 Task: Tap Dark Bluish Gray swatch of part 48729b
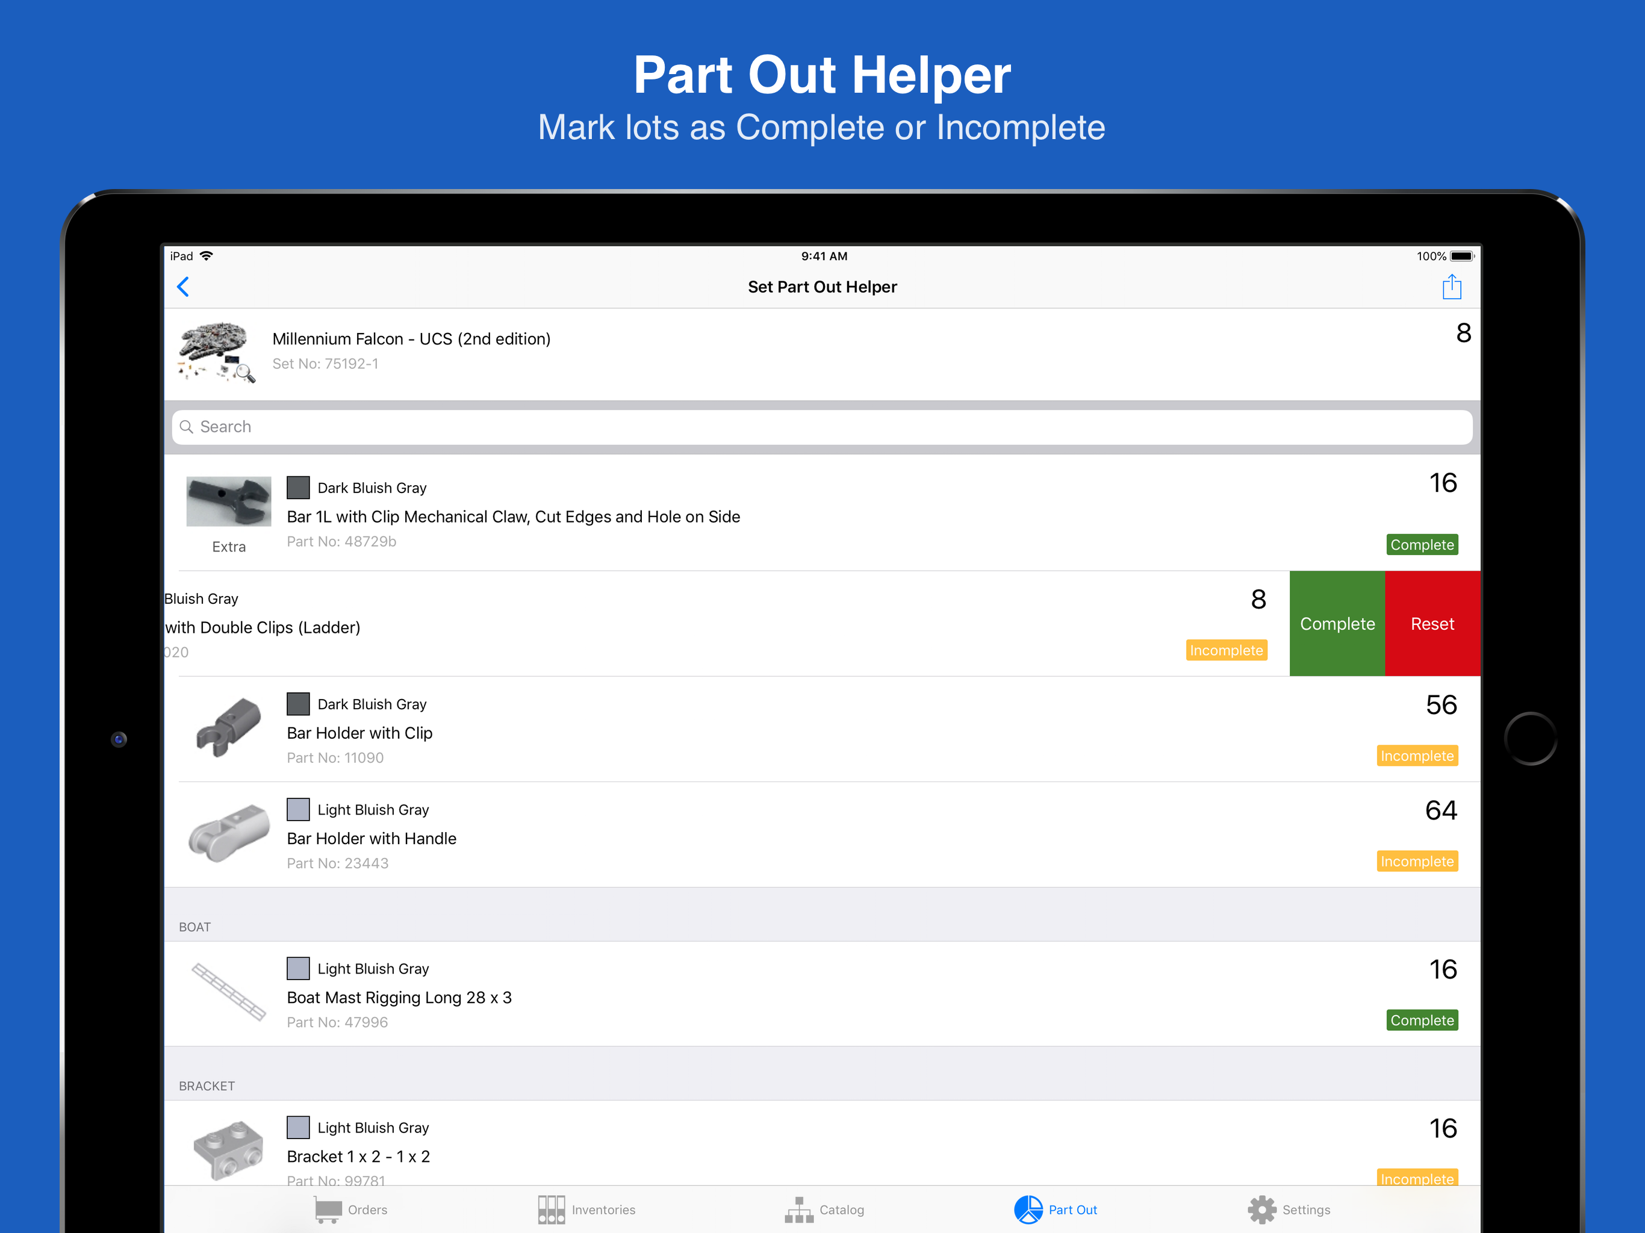298,488
